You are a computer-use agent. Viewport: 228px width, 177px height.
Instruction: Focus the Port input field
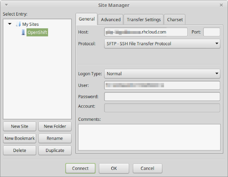point(212,32)
